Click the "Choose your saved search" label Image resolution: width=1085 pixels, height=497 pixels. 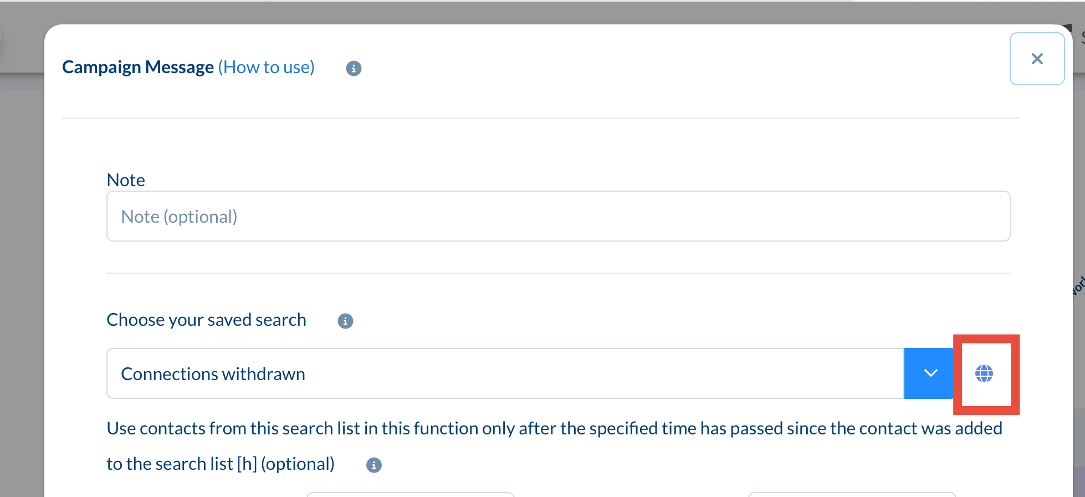tap(206, 320)
